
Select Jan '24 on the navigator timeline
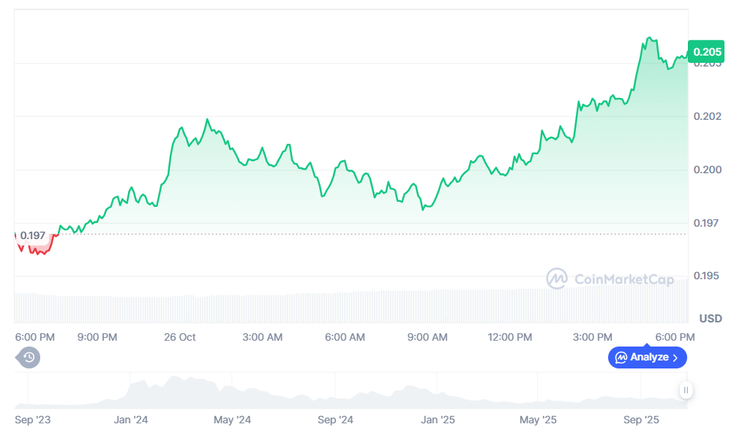(x=131, y=420)
